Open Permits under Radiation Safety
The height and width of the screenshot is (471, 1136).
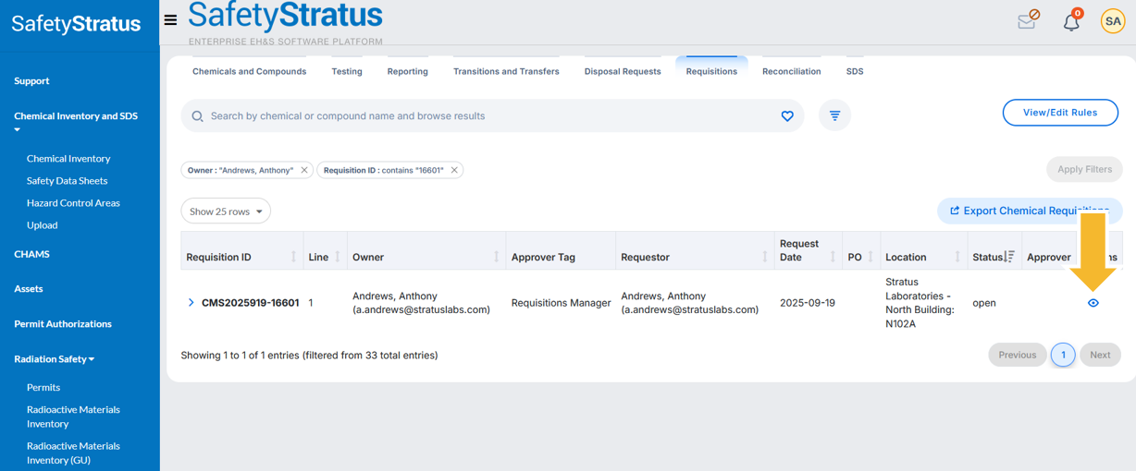click(43, 388)
